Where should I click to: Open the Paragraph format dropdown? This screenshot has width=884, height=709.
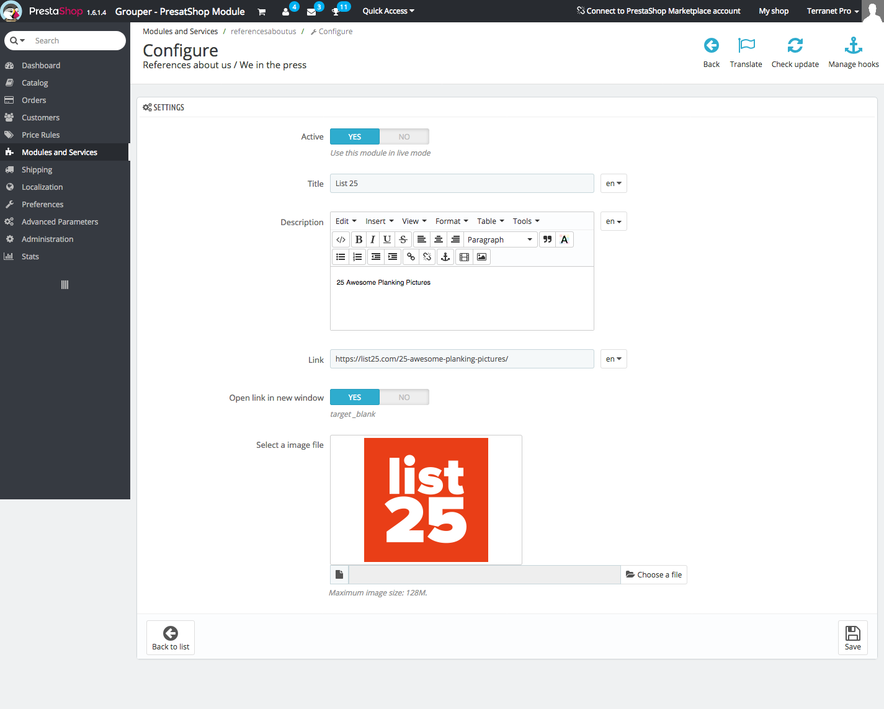500,239
